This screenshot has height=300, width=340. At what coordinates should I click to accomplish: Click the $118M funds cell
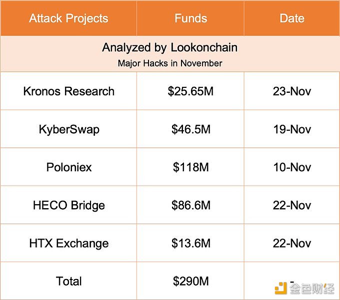[190, 167]
